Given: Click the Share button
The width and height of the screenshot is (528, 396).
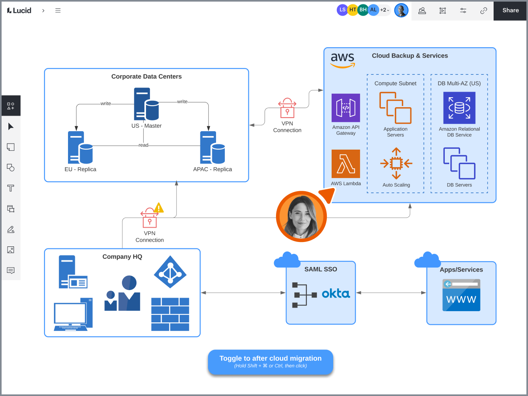Looking at the screenshot, I should pyautogui.click(x=510, y=10).
